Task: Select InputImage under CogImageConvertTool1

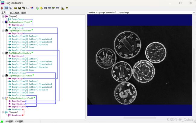Action: 17,25
